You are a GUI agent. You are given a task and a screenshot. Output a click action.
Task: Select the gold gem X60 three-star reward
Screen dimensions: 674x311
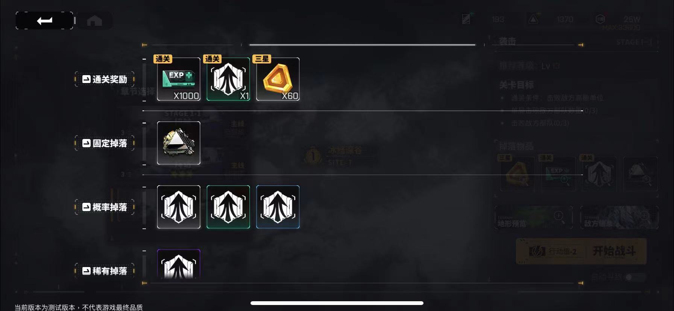(278, 79)
